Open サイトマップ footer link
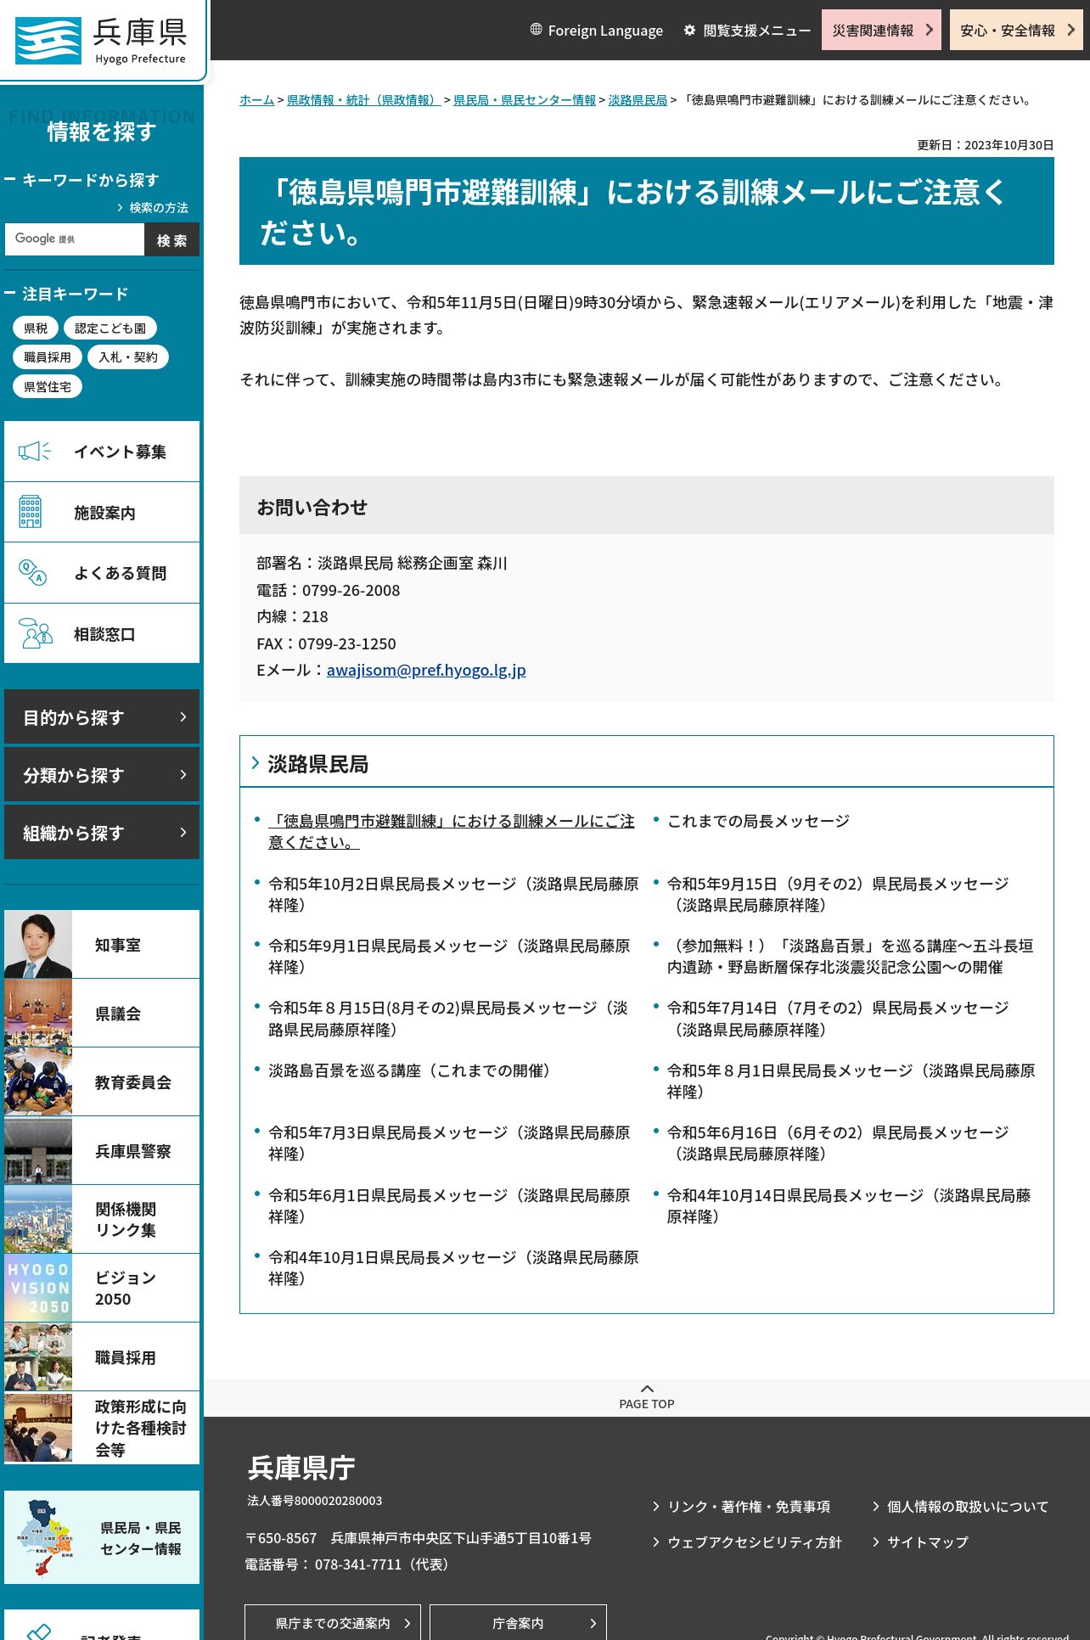 [928, 1542]
